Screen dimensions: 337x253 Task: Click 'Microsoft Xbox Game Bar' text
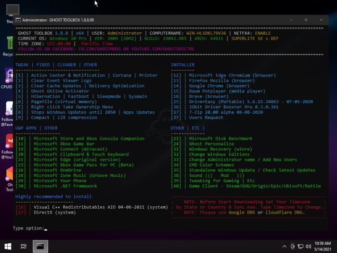pos(64,144)
